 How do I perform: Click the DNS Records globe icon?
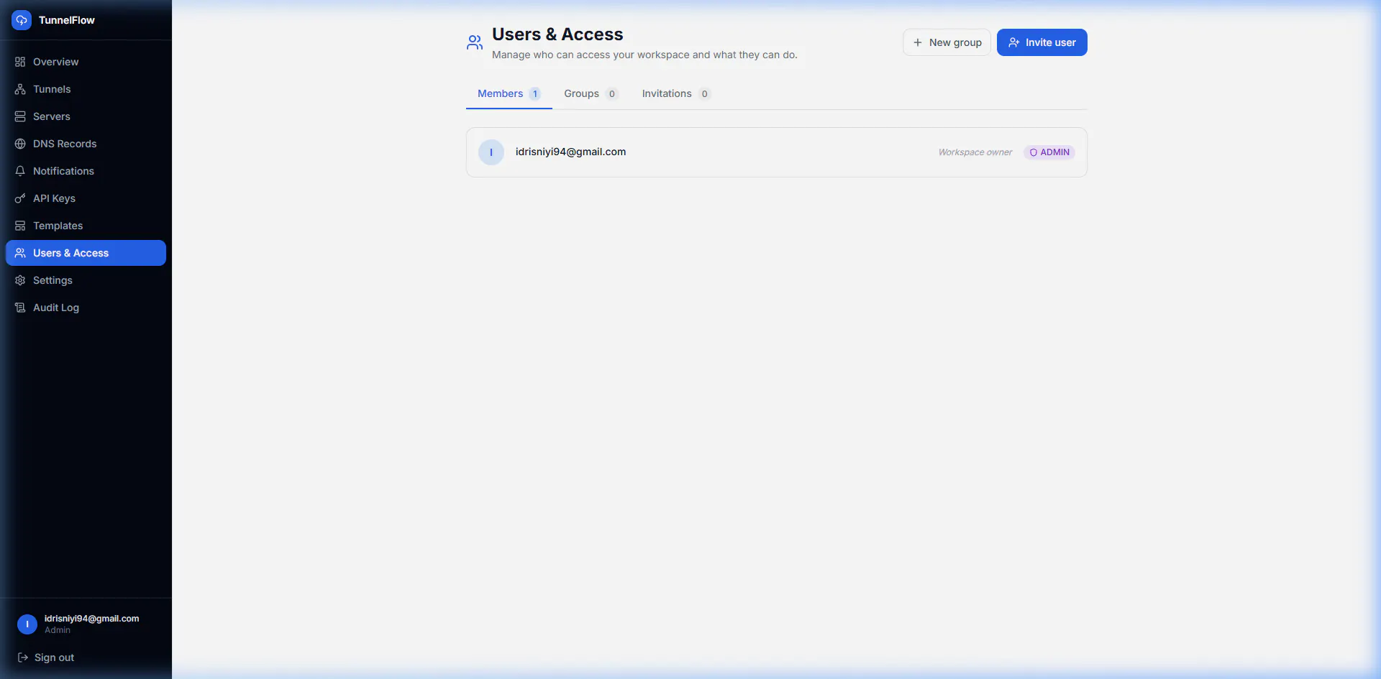[x=20, y=144]
